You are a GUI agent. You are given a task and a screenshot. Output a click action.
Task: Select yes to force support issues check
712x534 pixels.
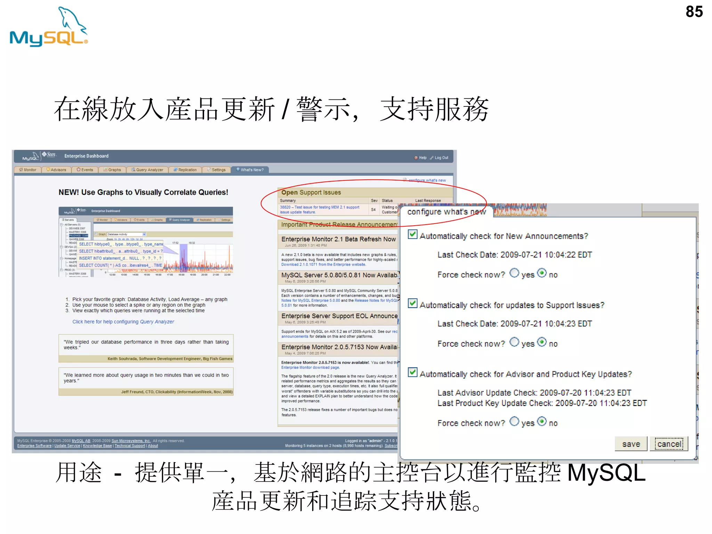click(x=514, y=342)
